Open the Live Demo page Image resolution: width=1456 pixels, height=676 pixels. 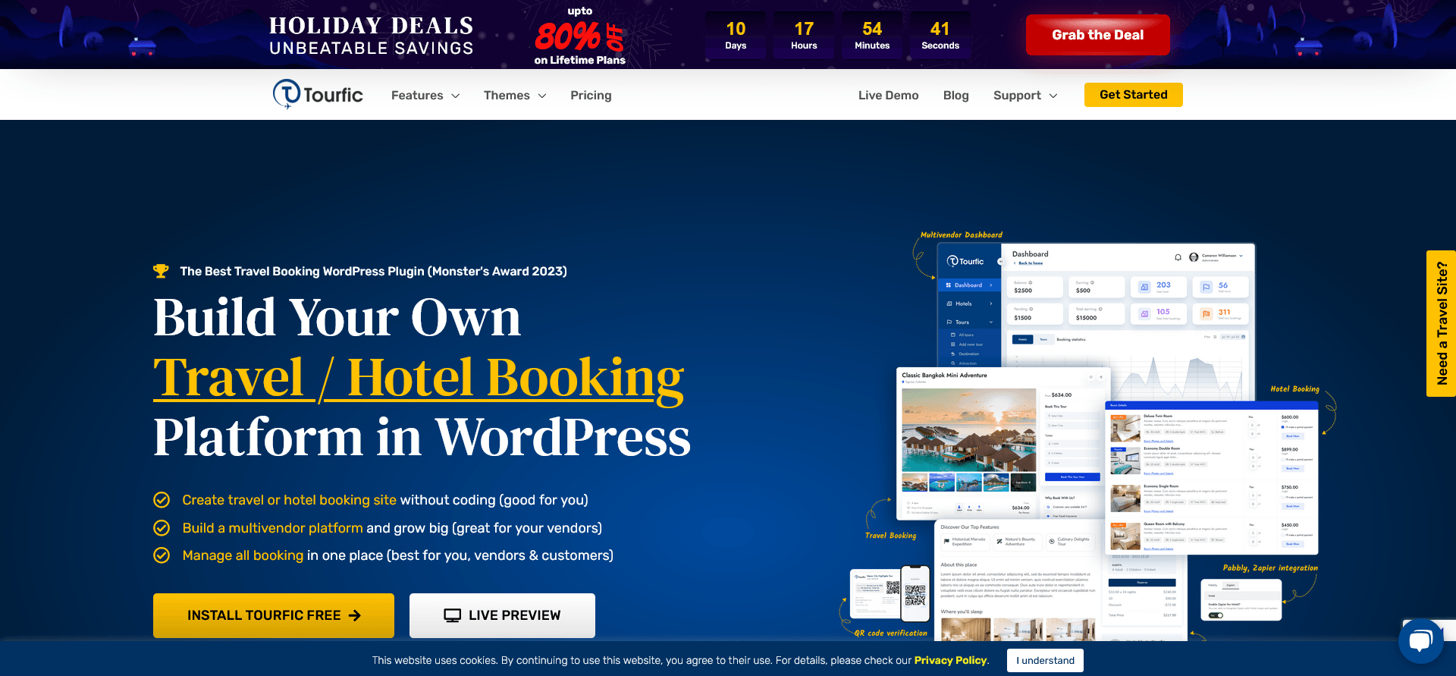coord(888,95)
